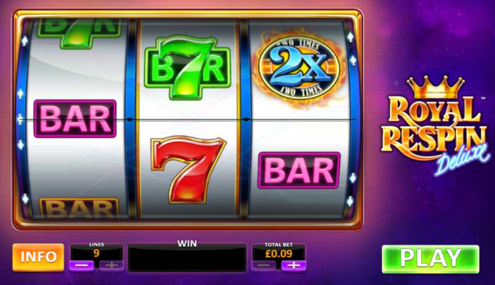
Task: Click the WIN display field
Action: pyautogui.click(x=187, y=258)
